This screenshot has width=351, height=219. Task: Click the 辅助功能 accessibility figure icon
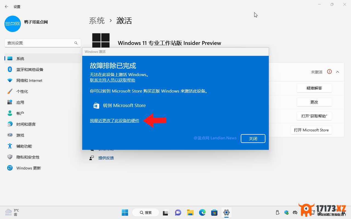[10, 146]
